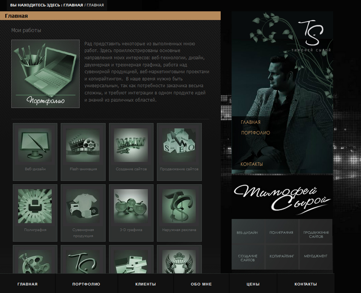Click the Веб-дизайн caption under monitor icon
The width and height of the screenshot is (361, 293).
pos(35,169)
